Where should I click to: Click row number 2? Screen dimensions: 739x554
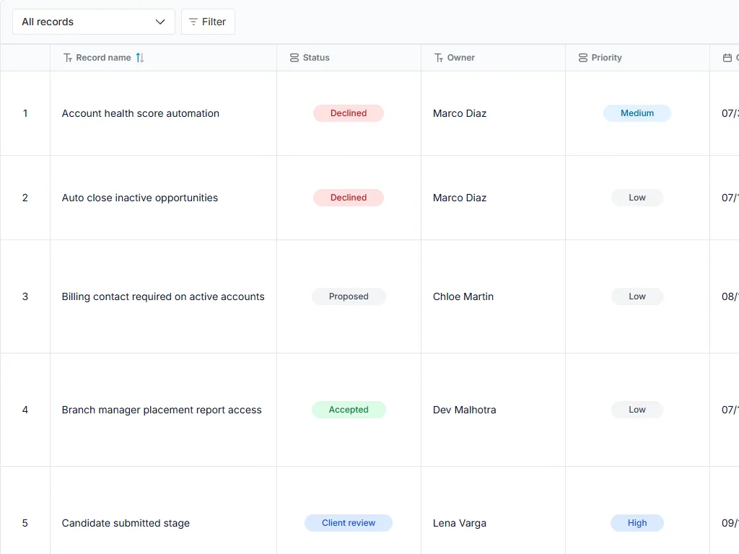coord(25,198)
